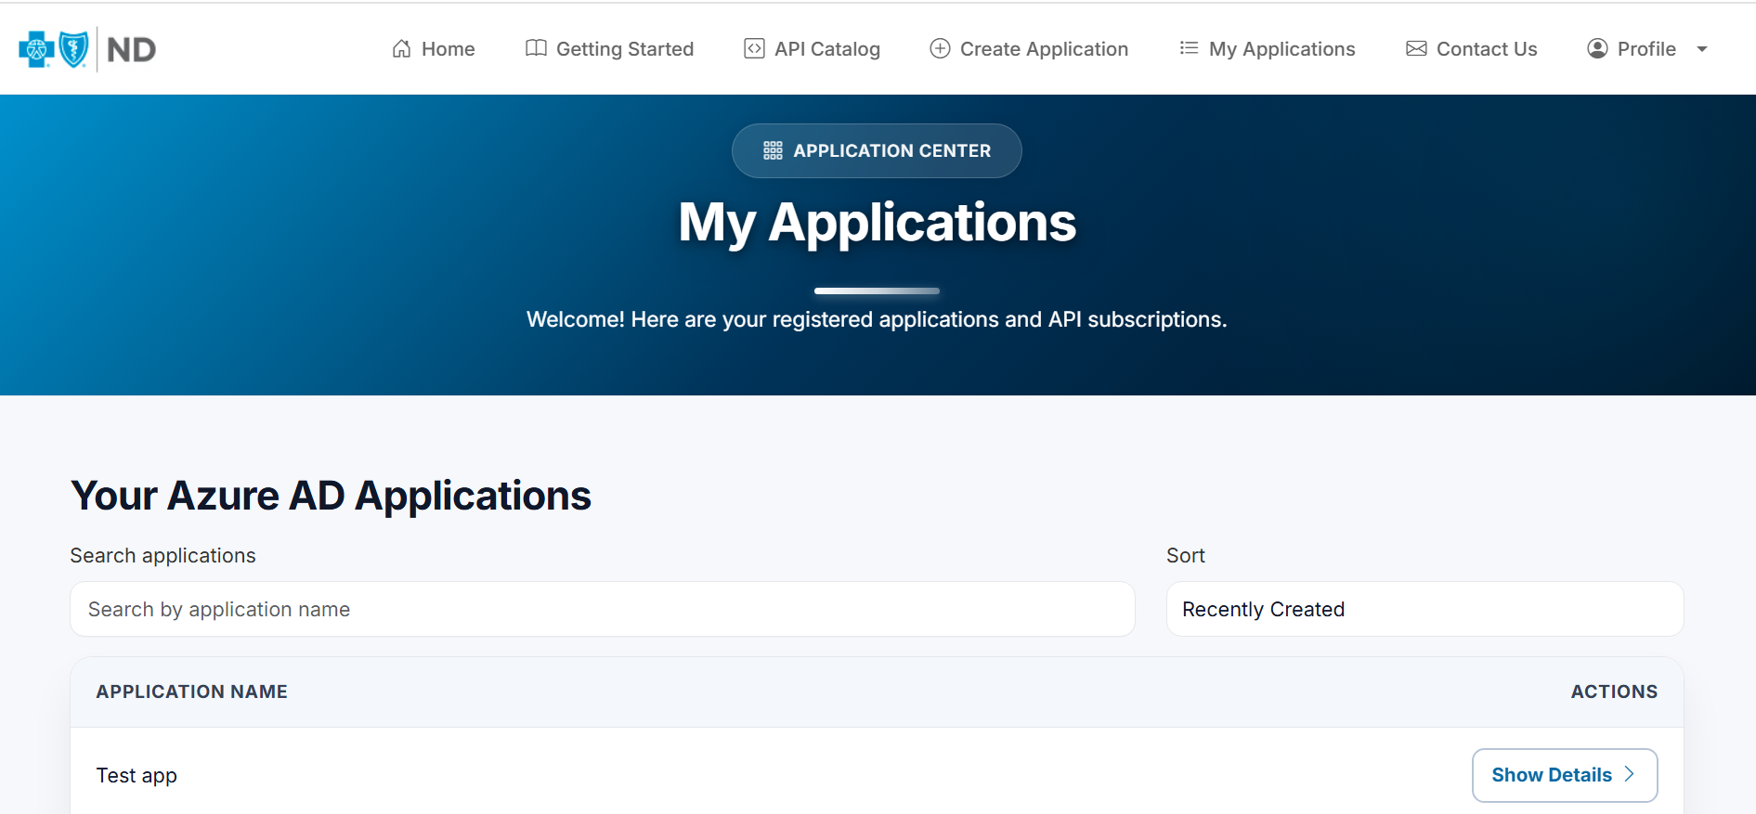Go to the Contact Us menu label
The width and height of the screenshot is (1756, 814).
click(1486, 49)
